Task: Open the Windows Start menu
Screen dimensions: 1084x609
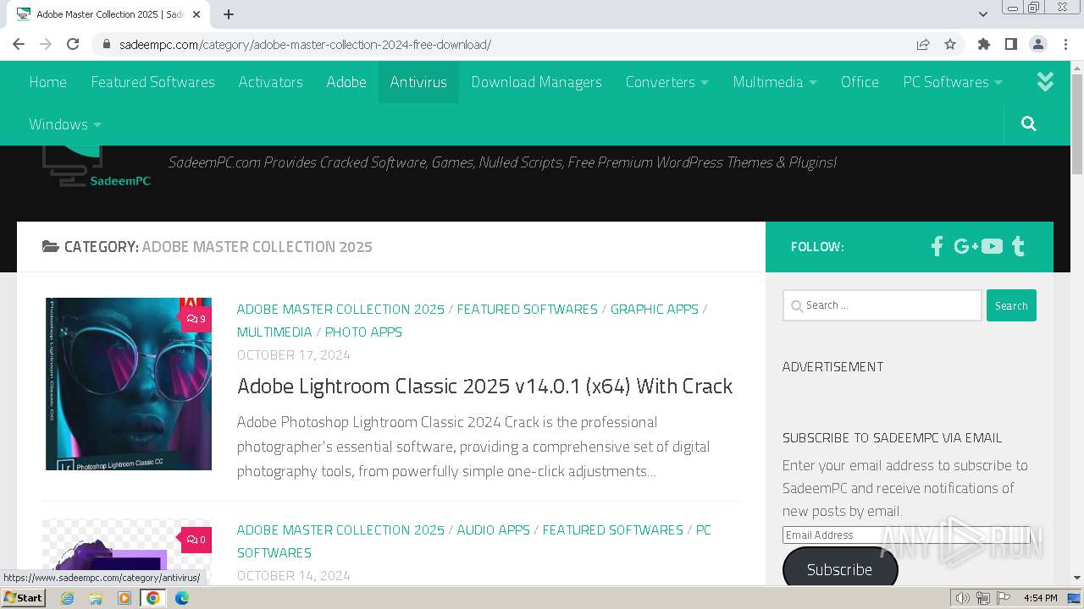Action: pyautogui.click(x=23, y=598)
